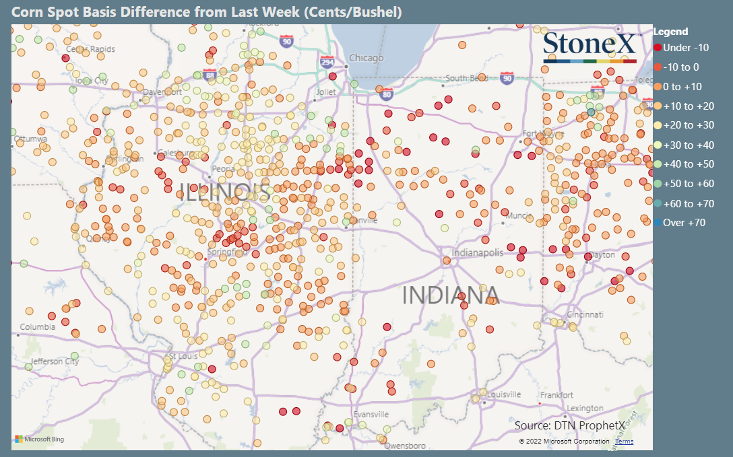
Task: Click the Evansville city label
Action: (x=371, y=414)
